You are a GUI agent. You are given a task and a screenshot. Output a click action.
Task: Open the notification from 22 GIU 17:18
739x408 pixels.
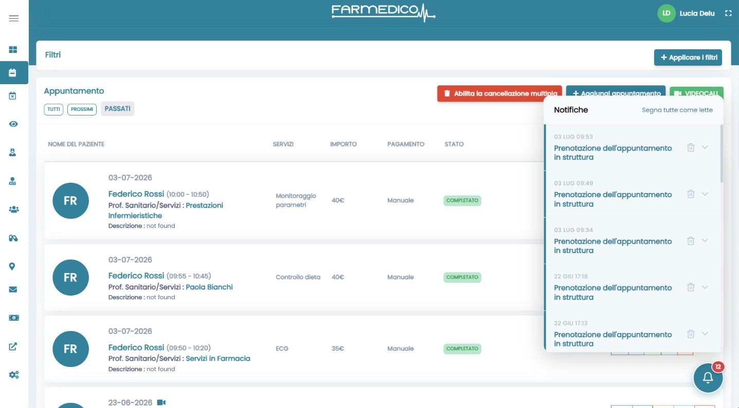click(x=613, y=293)
